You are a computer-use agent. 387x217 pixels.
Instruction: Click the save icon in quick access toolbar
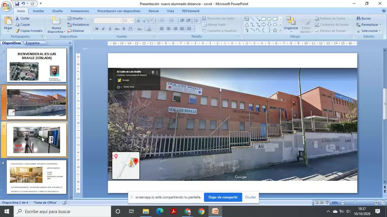pyautogui.click(x=17, y=4)
